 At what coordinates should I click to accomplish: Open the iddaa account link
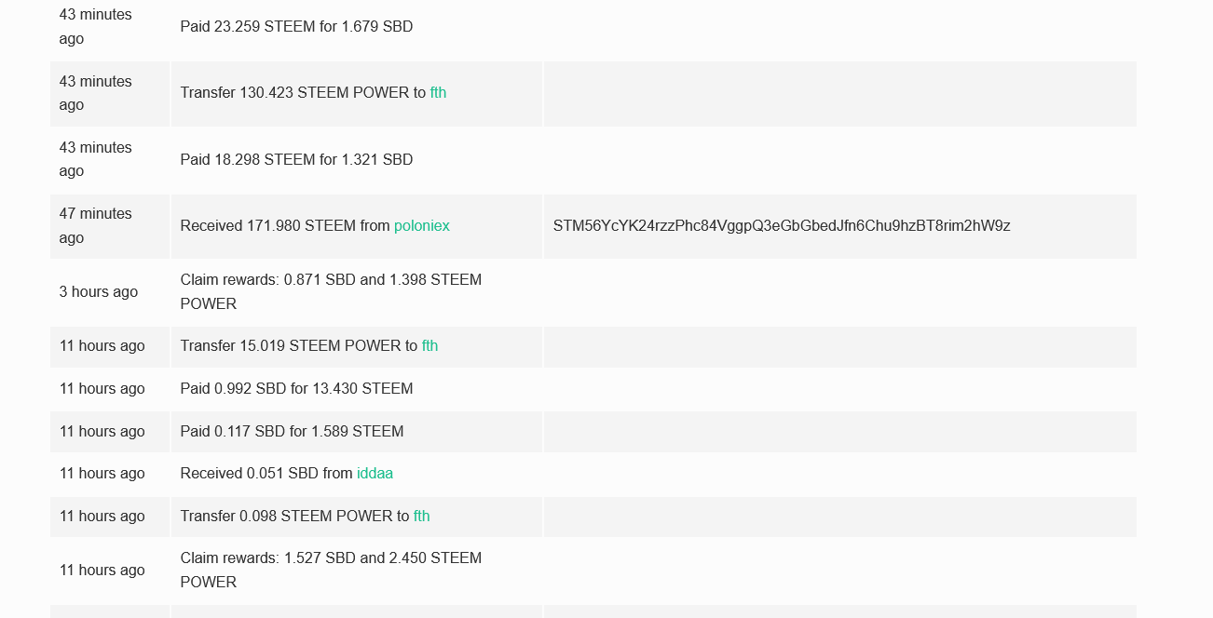375,474
